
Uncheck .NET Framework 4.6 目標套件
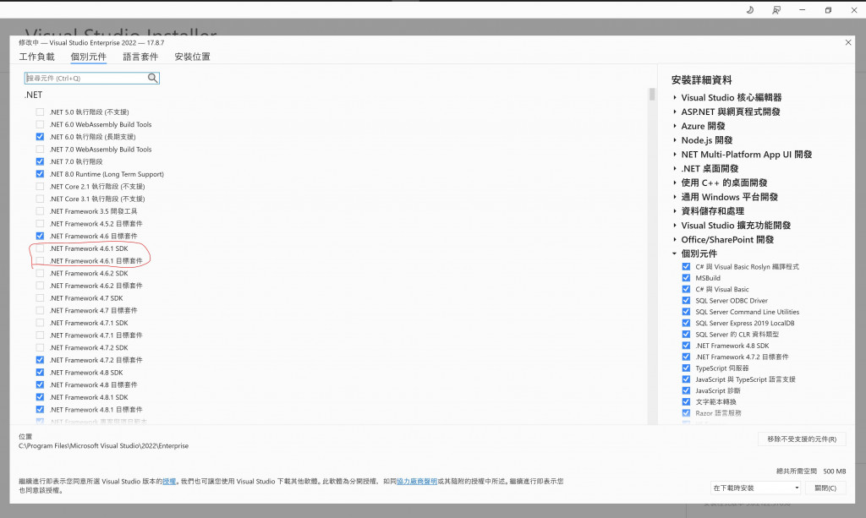pos(40,236)
